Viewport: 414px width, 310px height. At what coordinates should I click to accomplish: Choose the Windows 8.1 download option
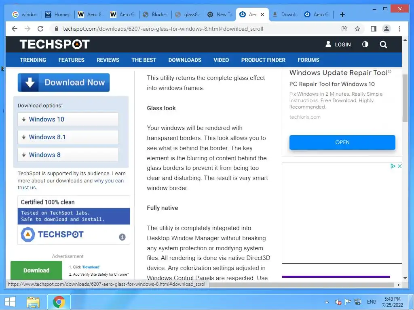click(x=68, y=137)
